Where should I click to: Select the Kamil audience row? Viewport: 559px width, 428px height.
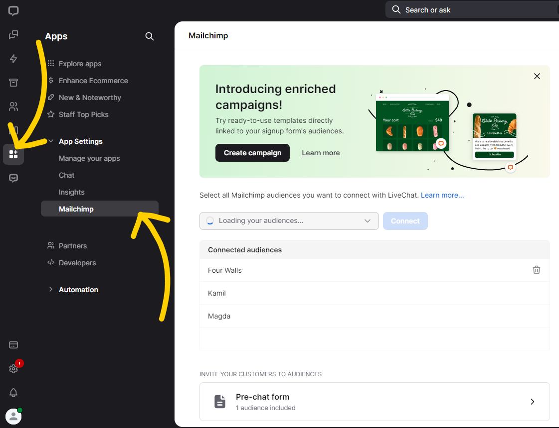click(374, 293)
